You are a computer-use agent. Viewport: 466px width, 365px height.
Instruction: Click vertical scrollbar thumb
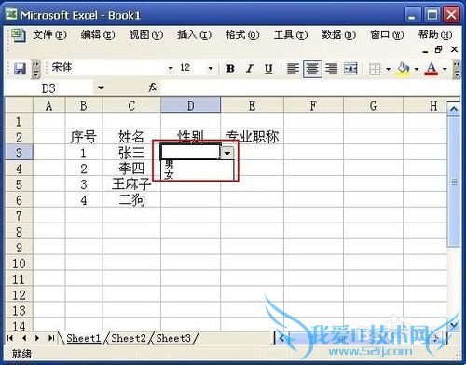click(454, 182)
